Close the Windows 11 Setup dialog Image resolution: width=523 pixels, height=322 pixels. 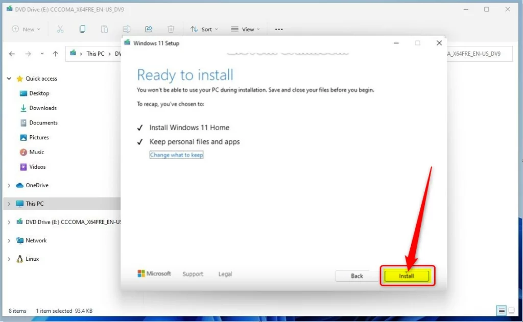click(x=439, y=43)
